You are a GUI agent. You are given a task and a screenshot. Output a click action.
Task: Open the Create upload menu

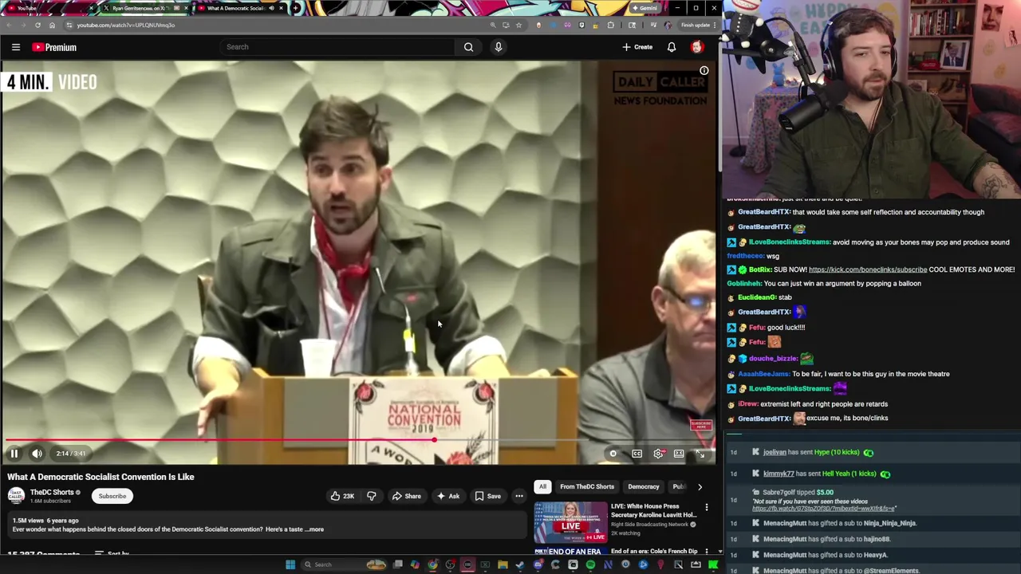[x=638, y=47]
